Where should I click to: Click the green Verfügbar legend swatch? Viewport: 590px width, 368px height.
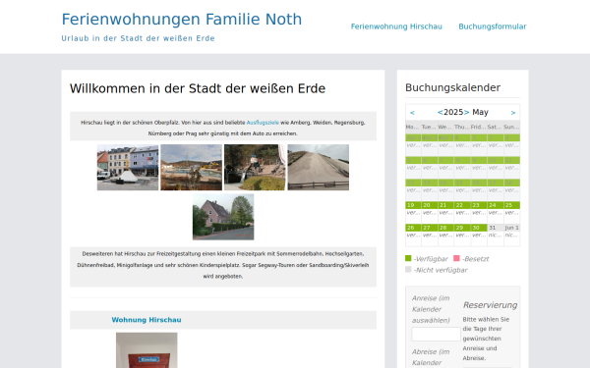(408, 258)
